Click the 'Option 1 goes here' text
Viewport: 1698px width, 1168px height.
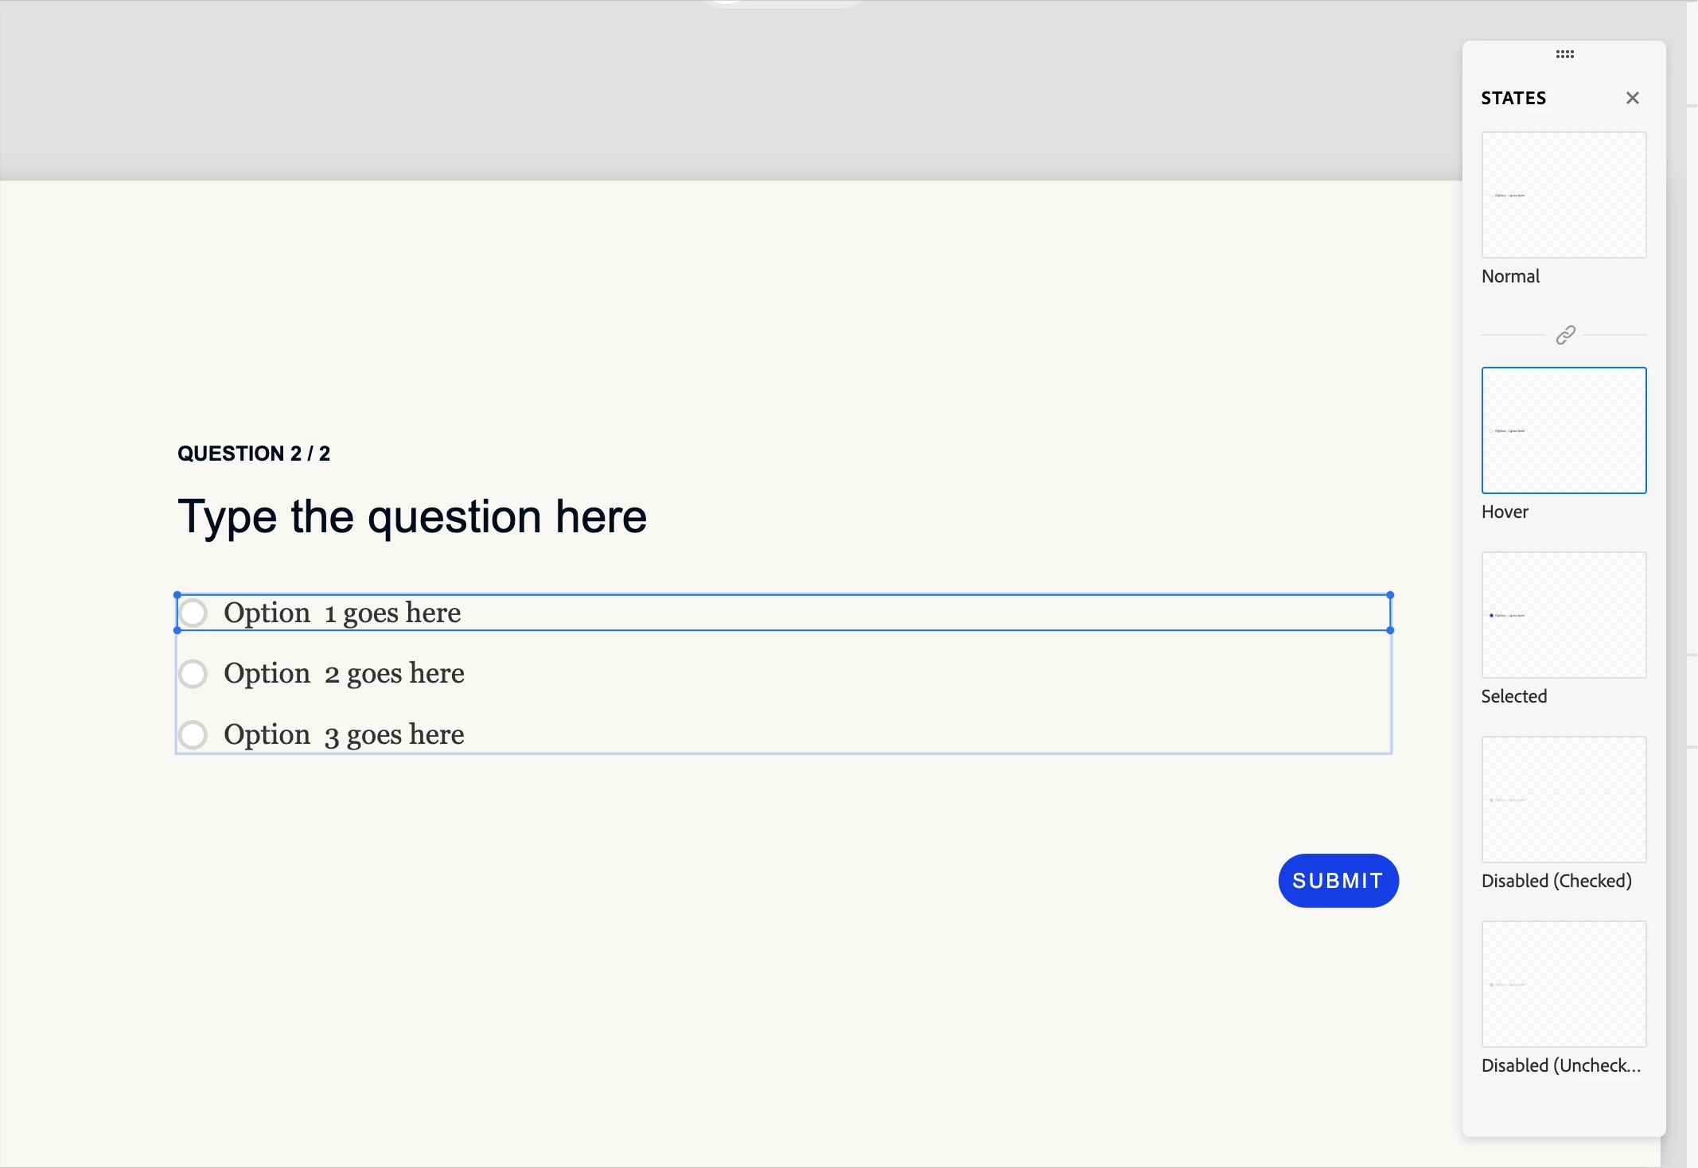tap(342, 613)
